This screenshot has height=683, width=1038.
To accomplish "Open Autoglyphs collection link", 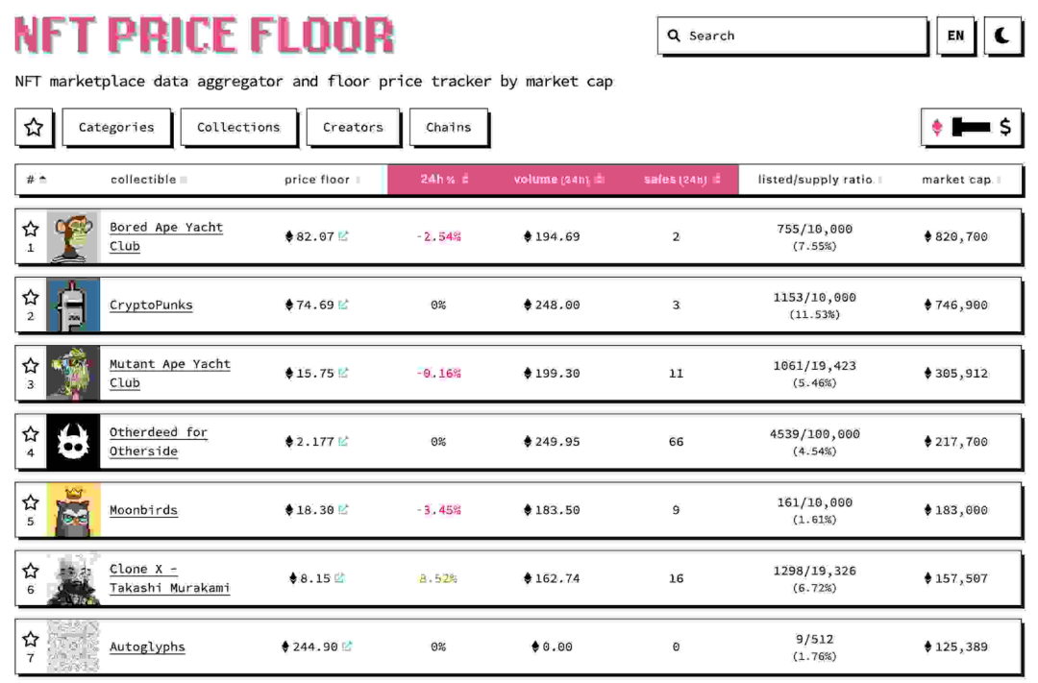I will click(x=147, y=646).
